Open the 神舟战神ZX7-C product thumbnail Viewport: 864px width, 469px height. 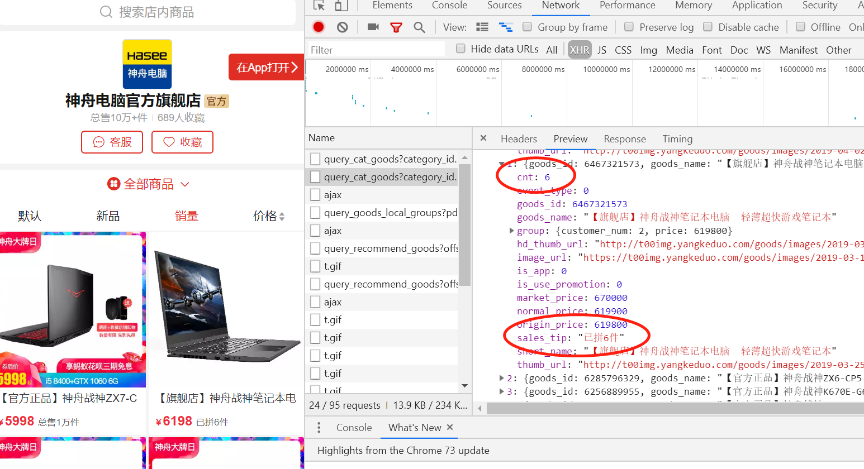coord(73,309)
